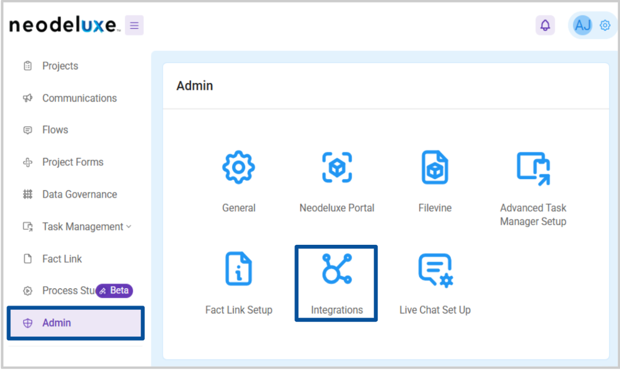
Task: Click the notification bell icon
Action: pyautogui.click(x=545, y=25)
